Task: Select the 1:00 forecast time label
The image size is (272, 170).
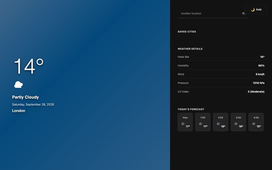Action: click(x=203, y=118)
